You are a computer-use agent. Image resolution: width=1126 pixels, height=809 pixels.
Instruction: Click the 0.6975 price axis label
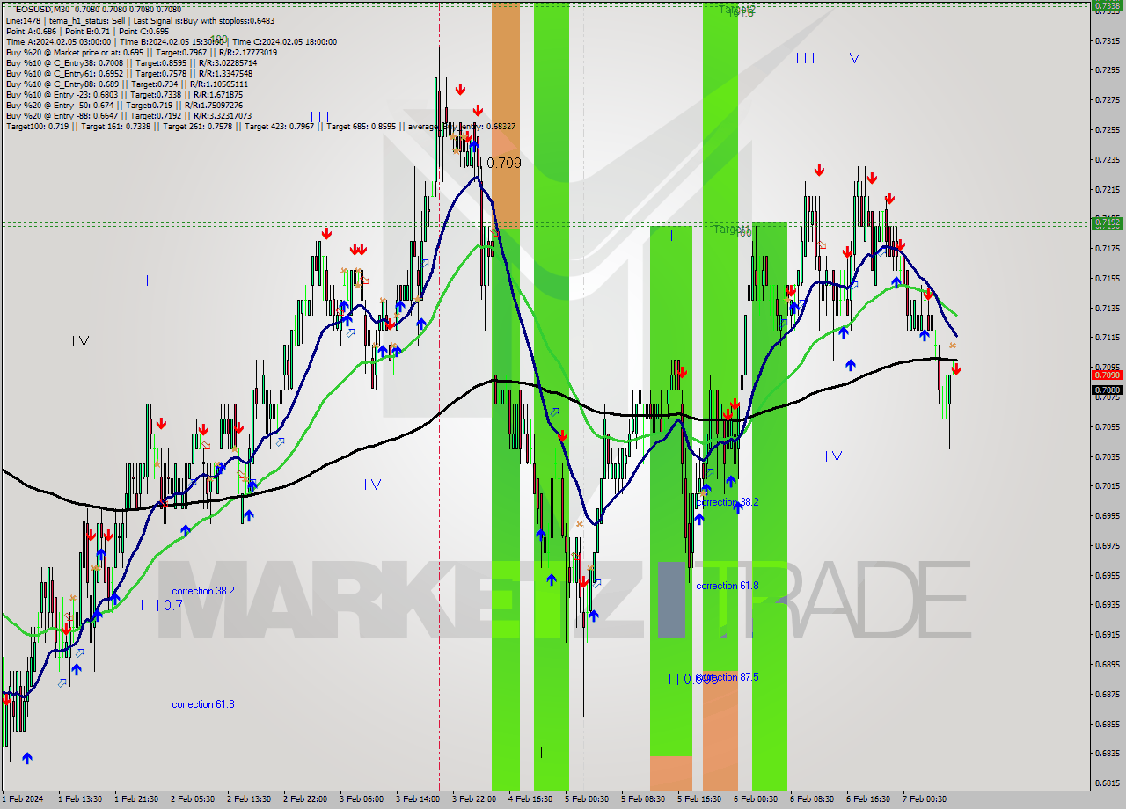[1107, 545]
